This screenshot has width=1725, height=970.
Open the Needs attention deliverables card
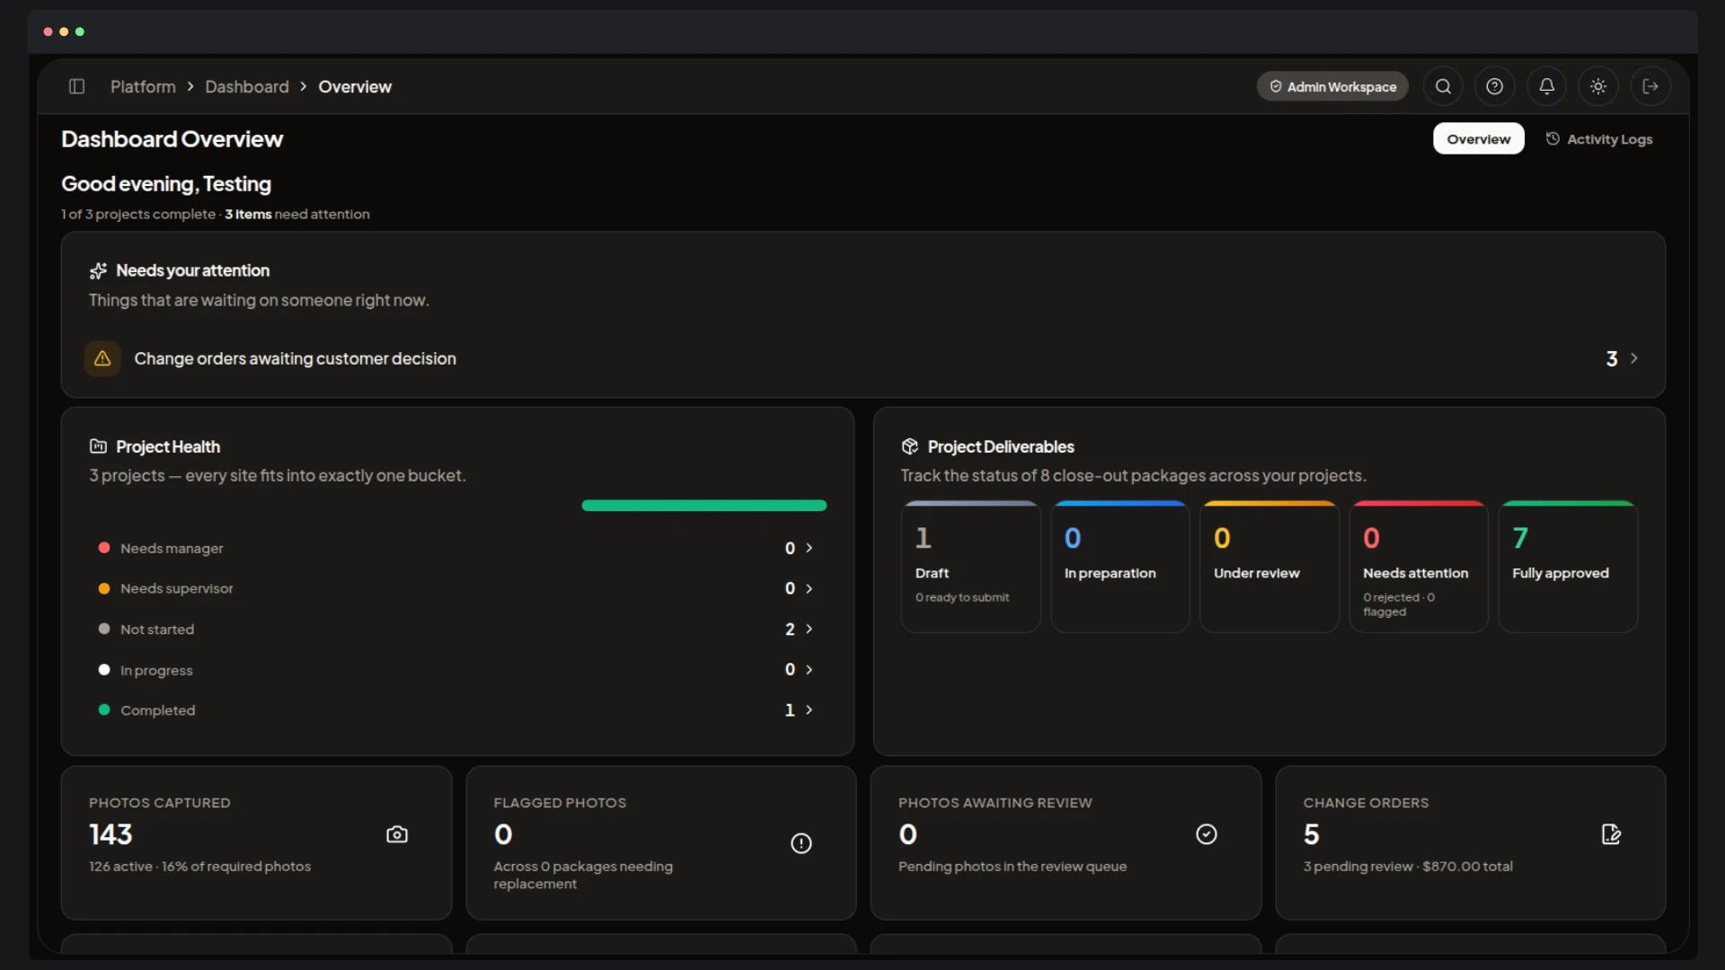(x=1418, y=567)
